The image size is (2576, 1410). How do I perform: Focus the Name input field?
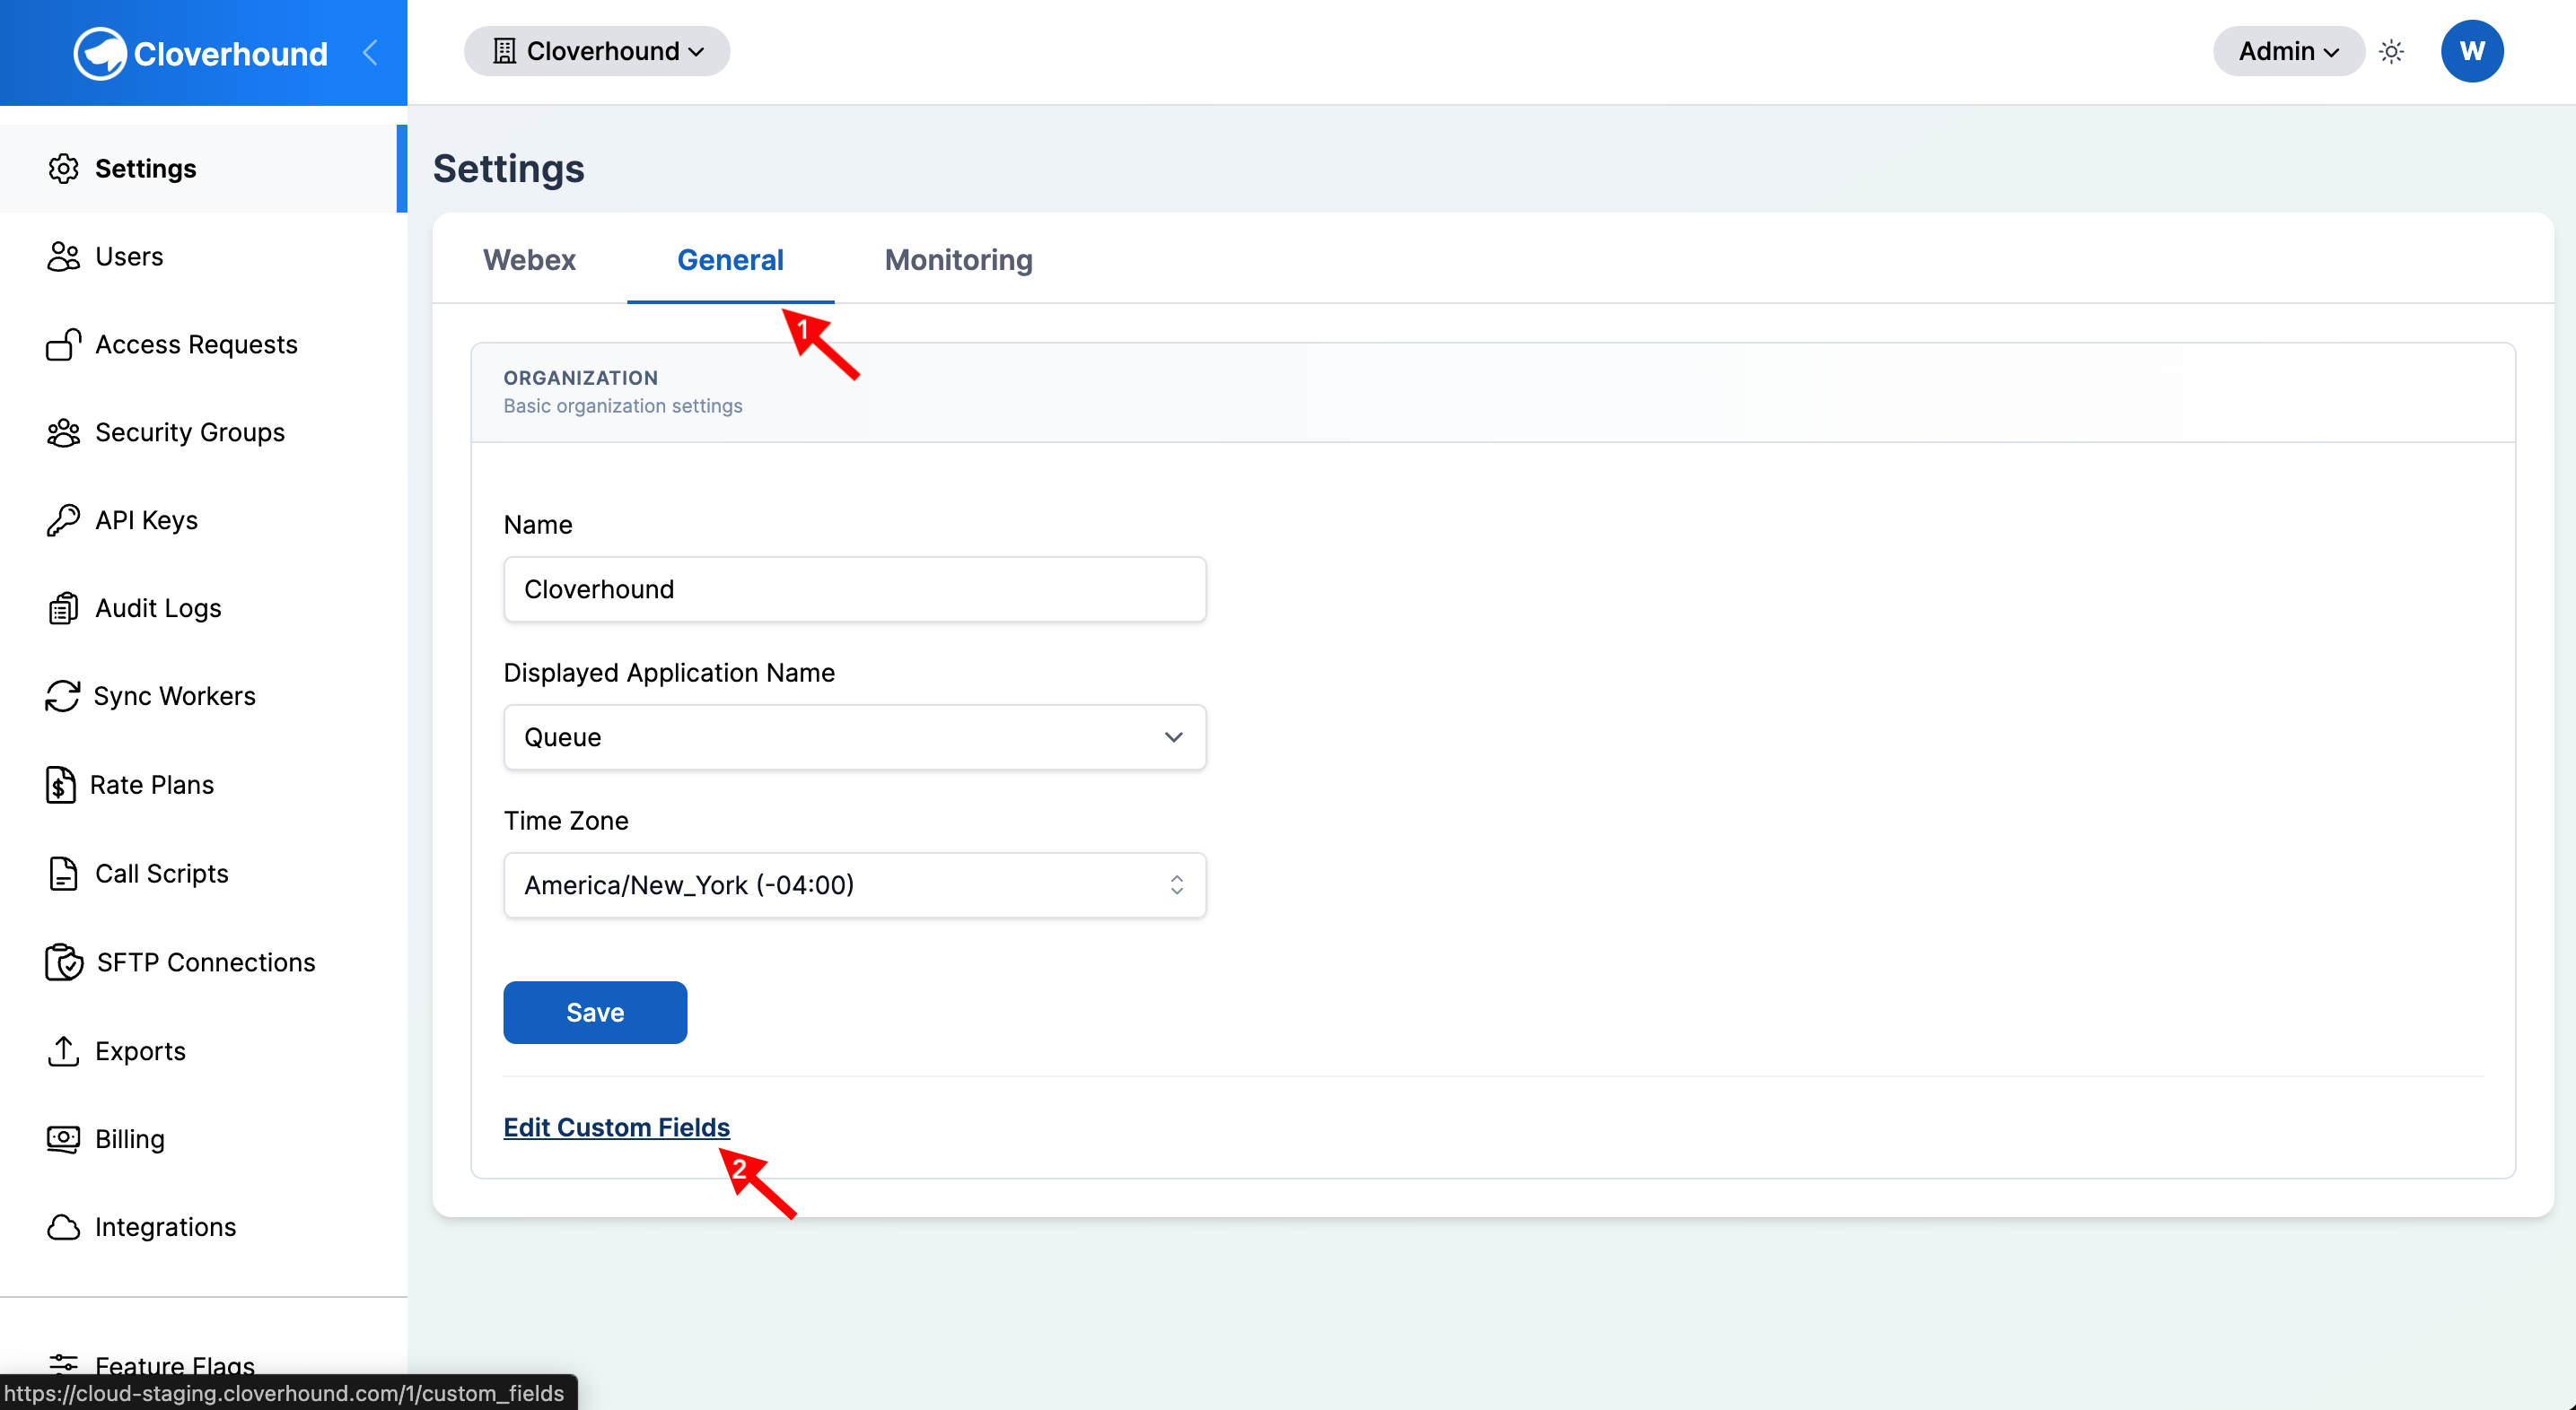coord(855,588)
